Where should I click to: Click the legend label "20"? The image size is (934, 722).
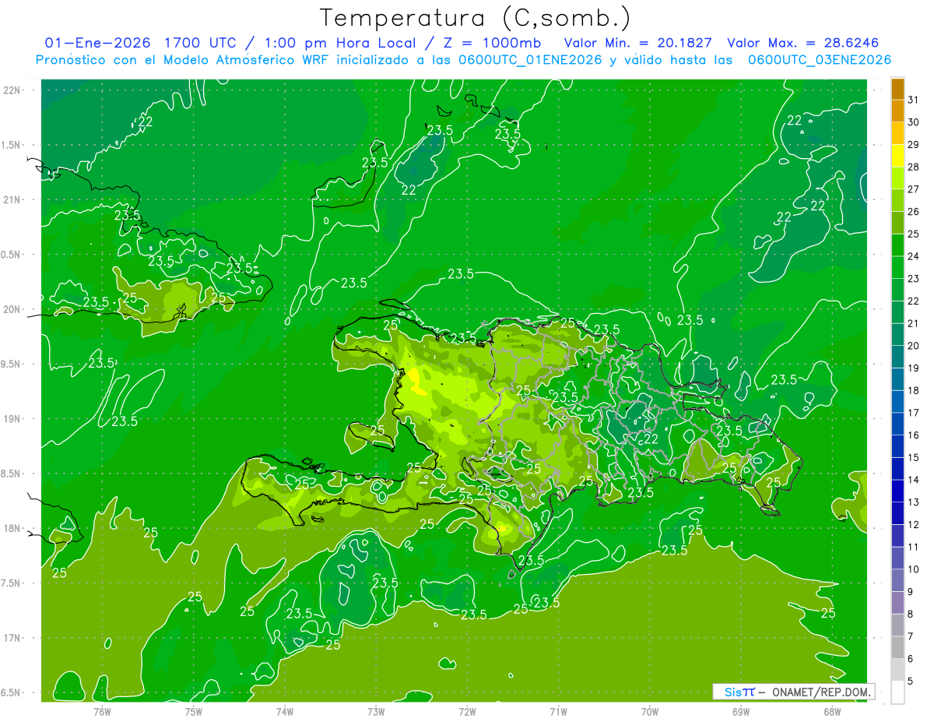pos(913,346)
